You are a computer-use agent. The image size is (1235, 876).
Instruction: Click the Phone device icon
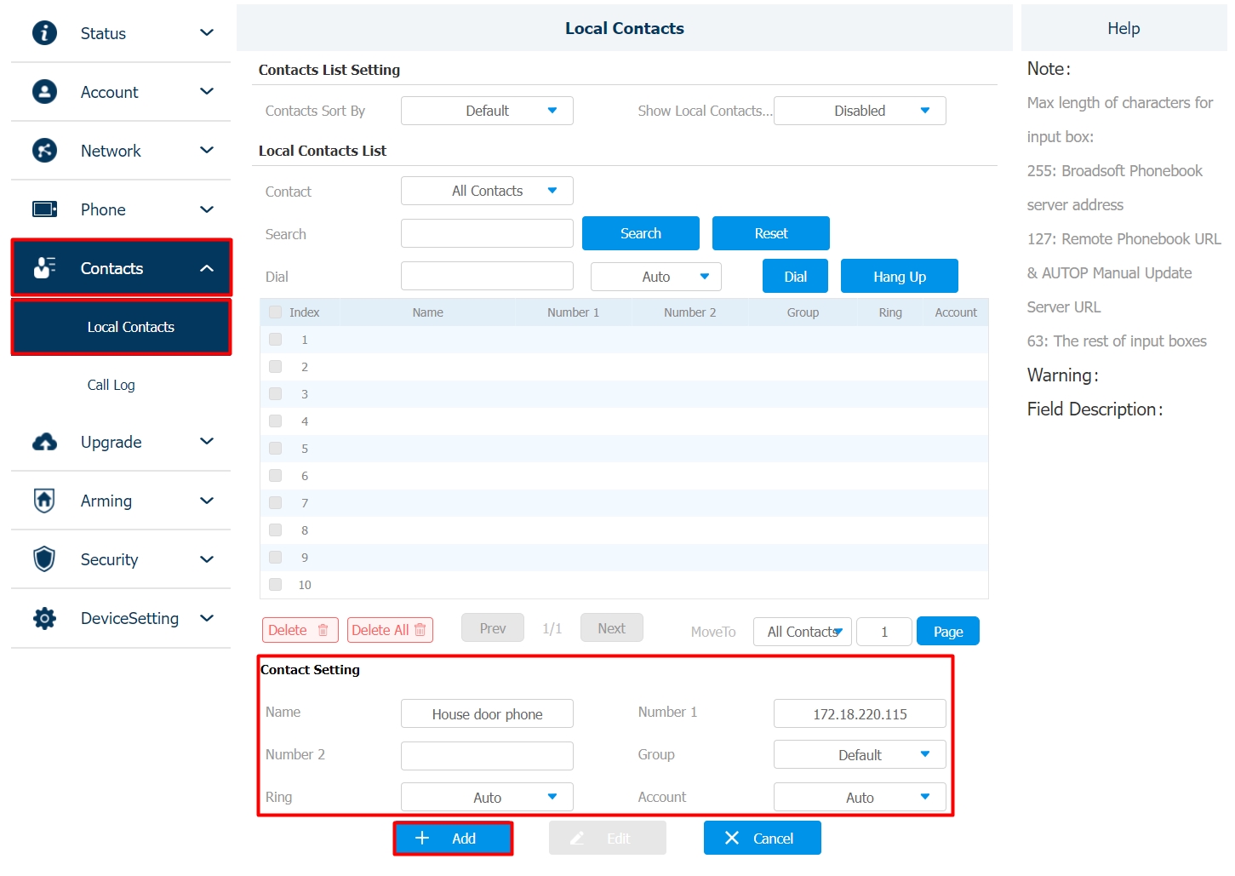point(44,209)
